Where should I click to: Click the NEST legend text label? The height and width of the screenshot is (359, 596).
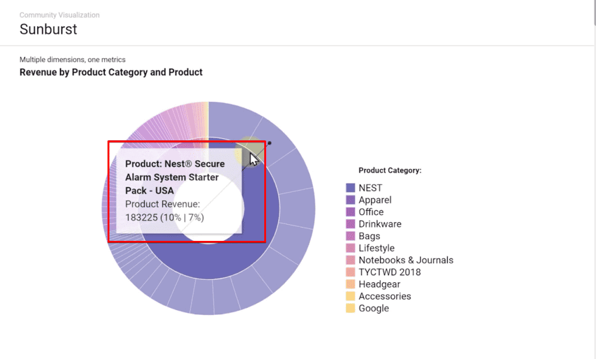[370, 188]
